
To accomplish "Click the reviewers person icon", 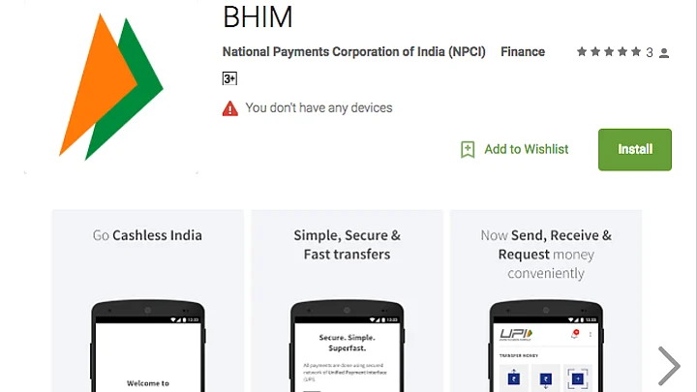I will pyautogui.click(x=664, y=53).
